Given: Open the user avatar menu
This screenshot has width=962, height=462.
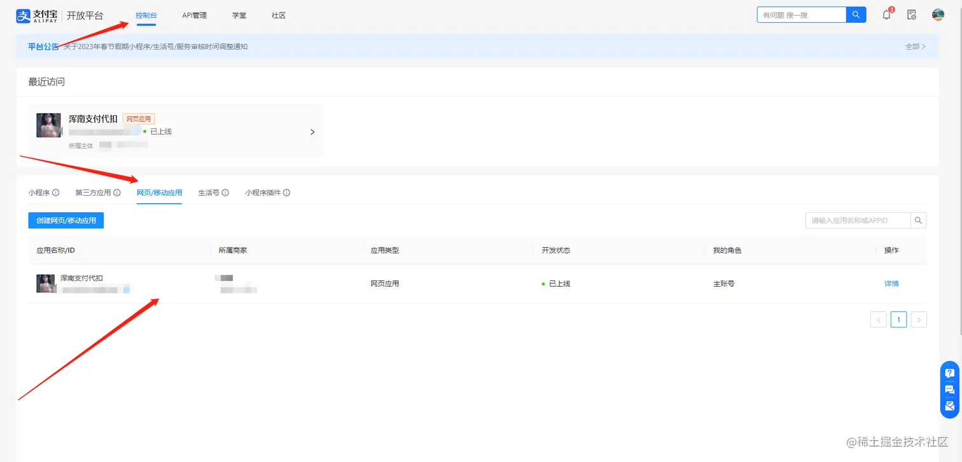Looking at the screenshot, I should tap(938, 15).
